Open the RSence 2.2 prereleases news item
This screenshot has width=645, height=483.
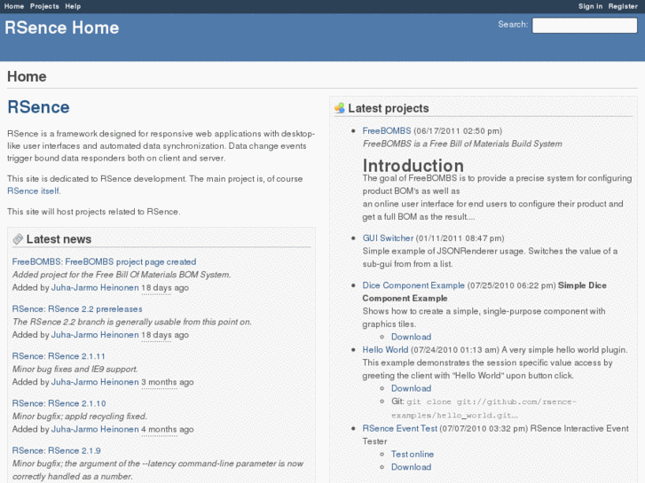click(65, 308)
